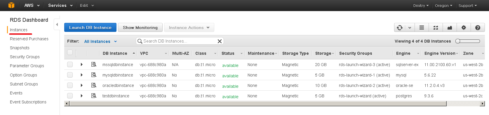Open the Dmitry account dropdown

point(421,6)
